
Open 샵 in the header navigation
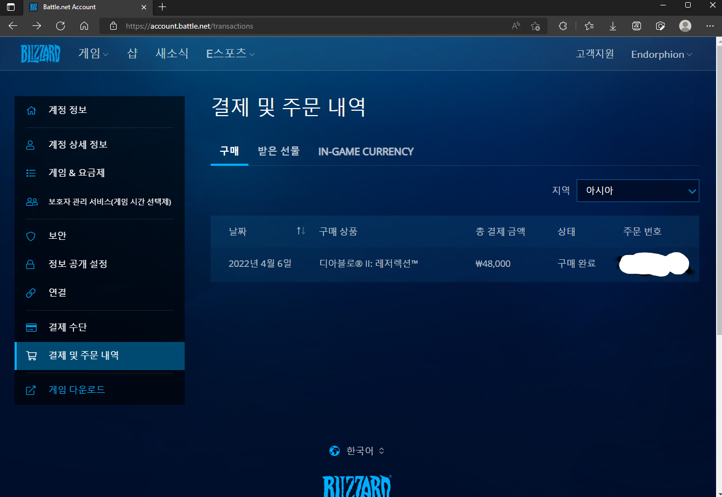coord(132,53)
